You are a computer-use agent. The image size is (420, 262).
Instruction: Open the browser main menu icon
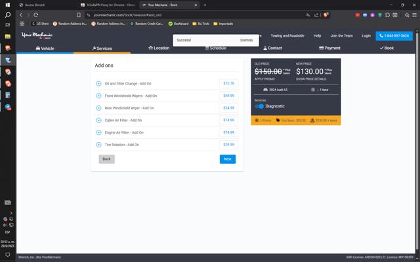coord(414,15)
